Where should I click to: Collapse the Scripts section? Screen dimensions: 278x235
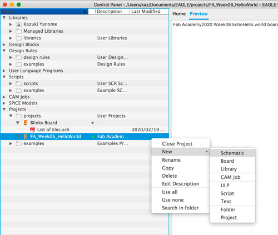(4, 77)
